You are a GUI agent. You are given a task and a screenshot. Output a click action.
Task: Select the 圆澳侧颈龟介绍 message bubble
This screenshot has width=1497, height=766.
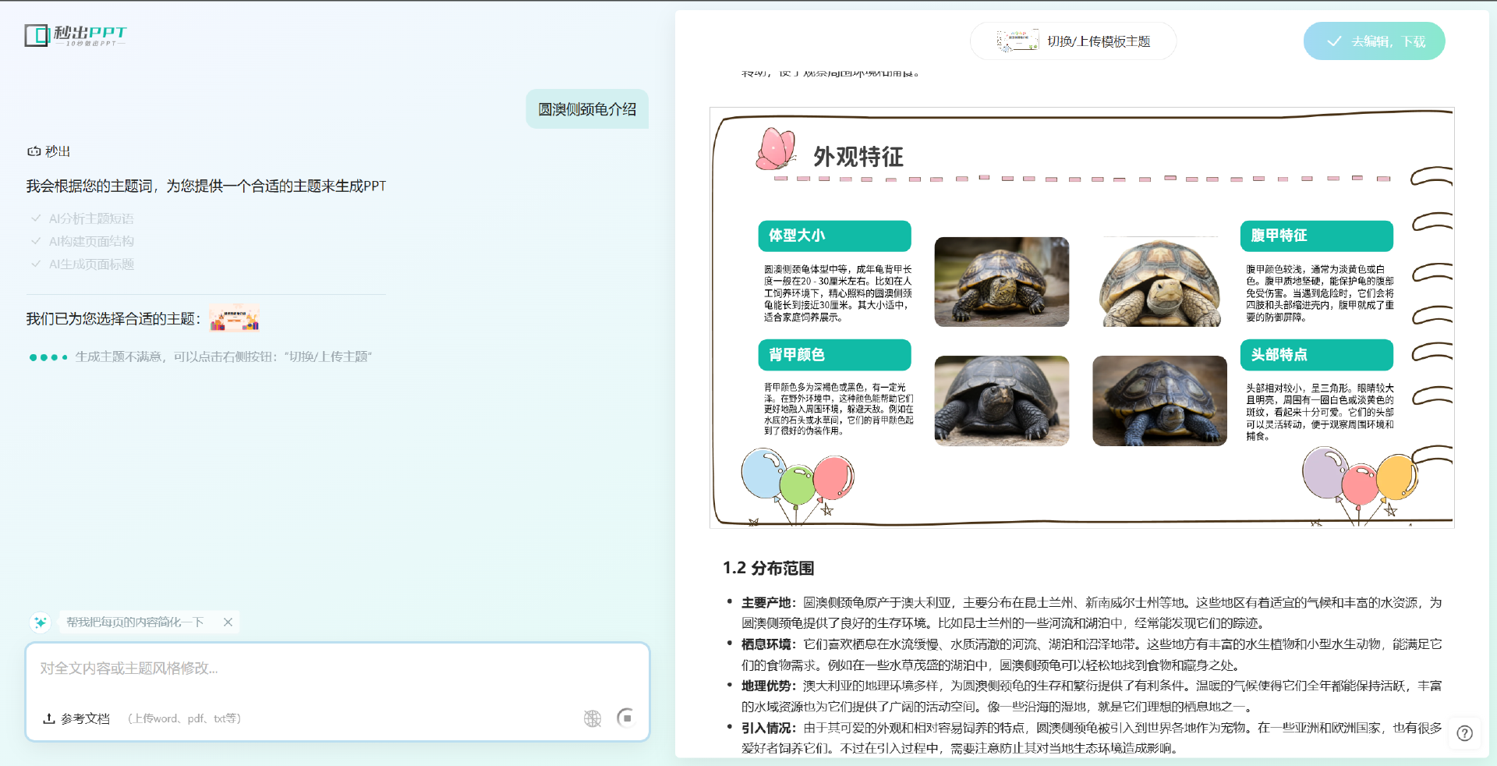coord(587,108)
